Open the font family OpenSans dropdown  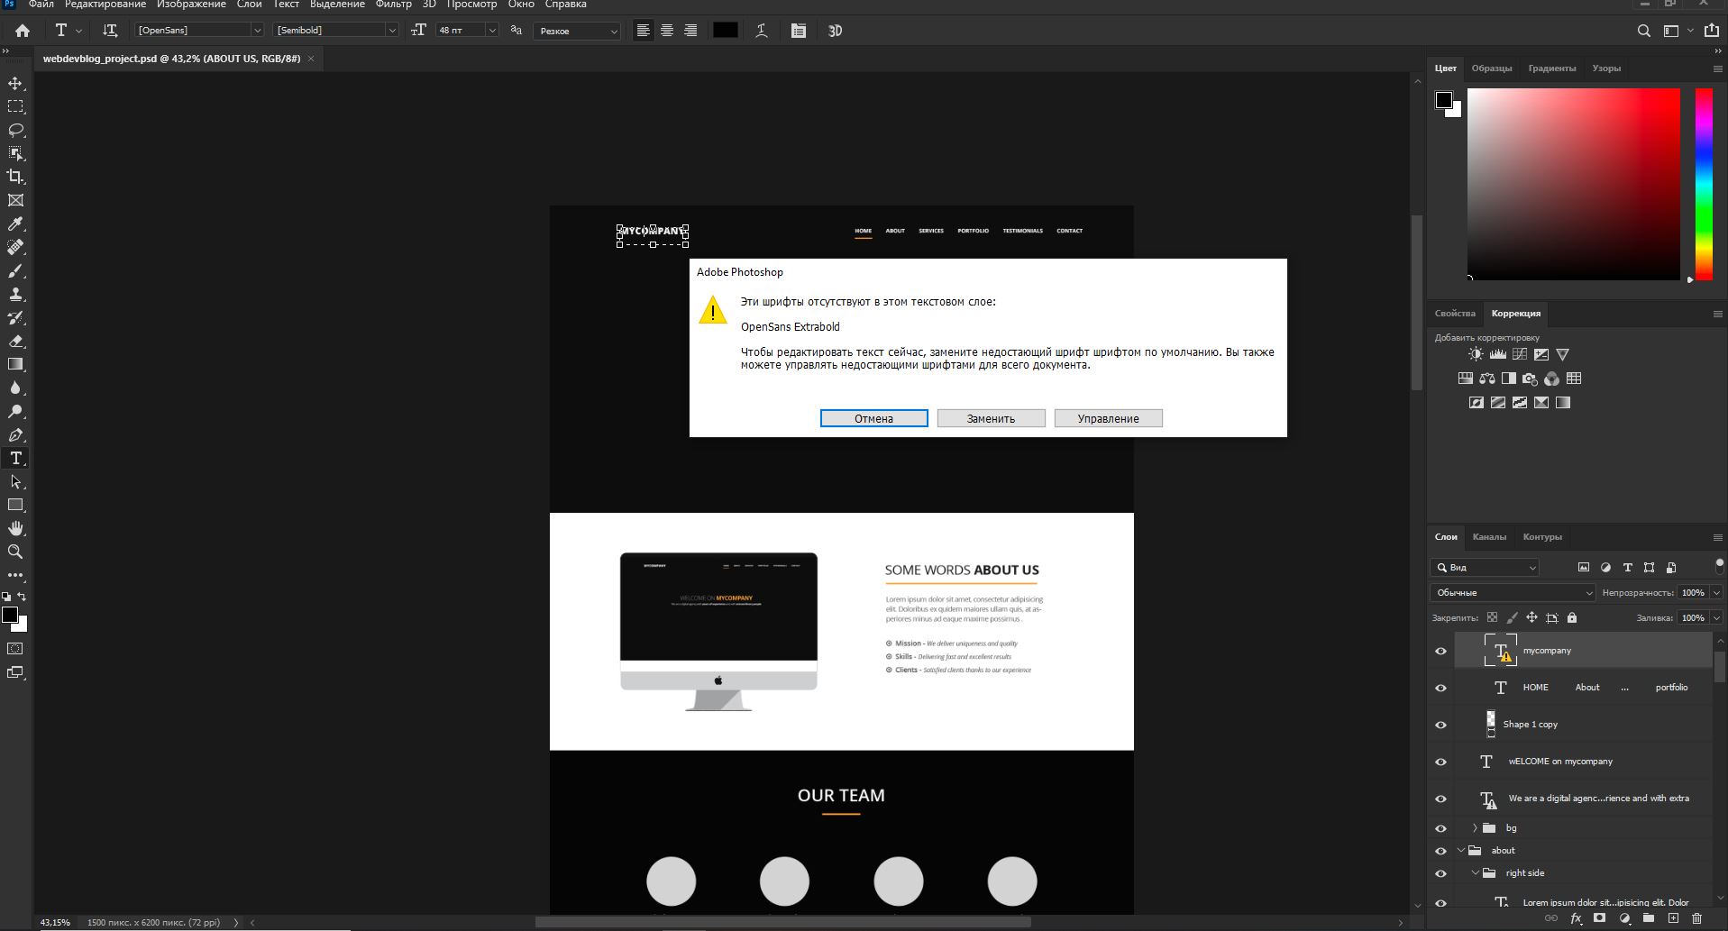tap(257, 31)
